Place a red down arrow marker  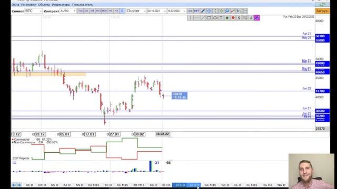[233, 18]
